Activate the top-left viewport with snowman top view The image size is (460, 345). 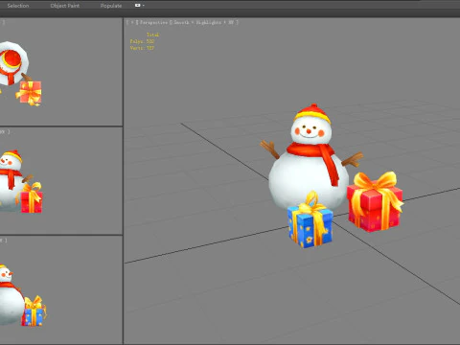click(60, 72)
